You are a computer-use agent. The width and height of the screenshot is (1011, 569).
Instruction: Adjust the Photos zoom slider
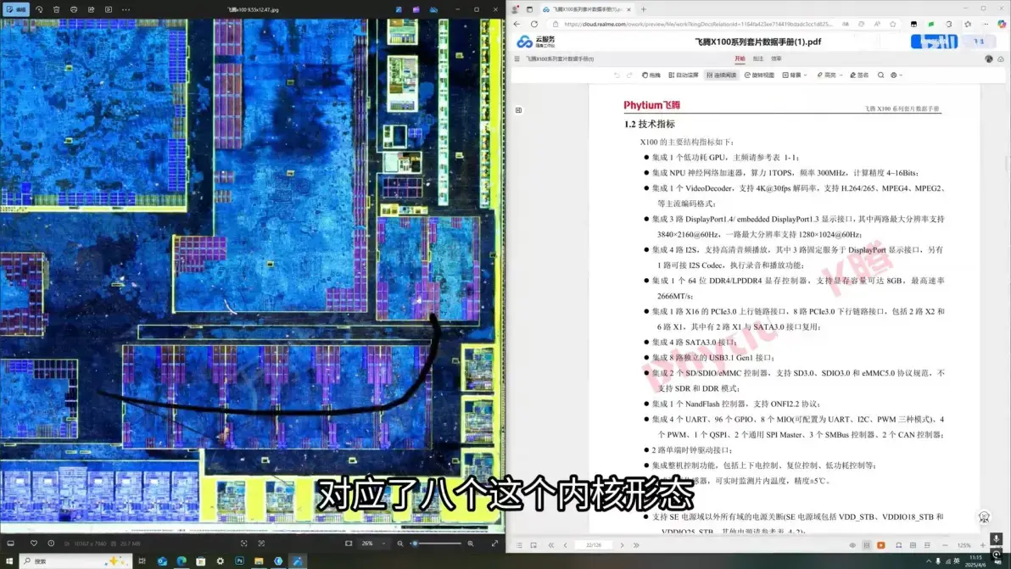point(437,544)
